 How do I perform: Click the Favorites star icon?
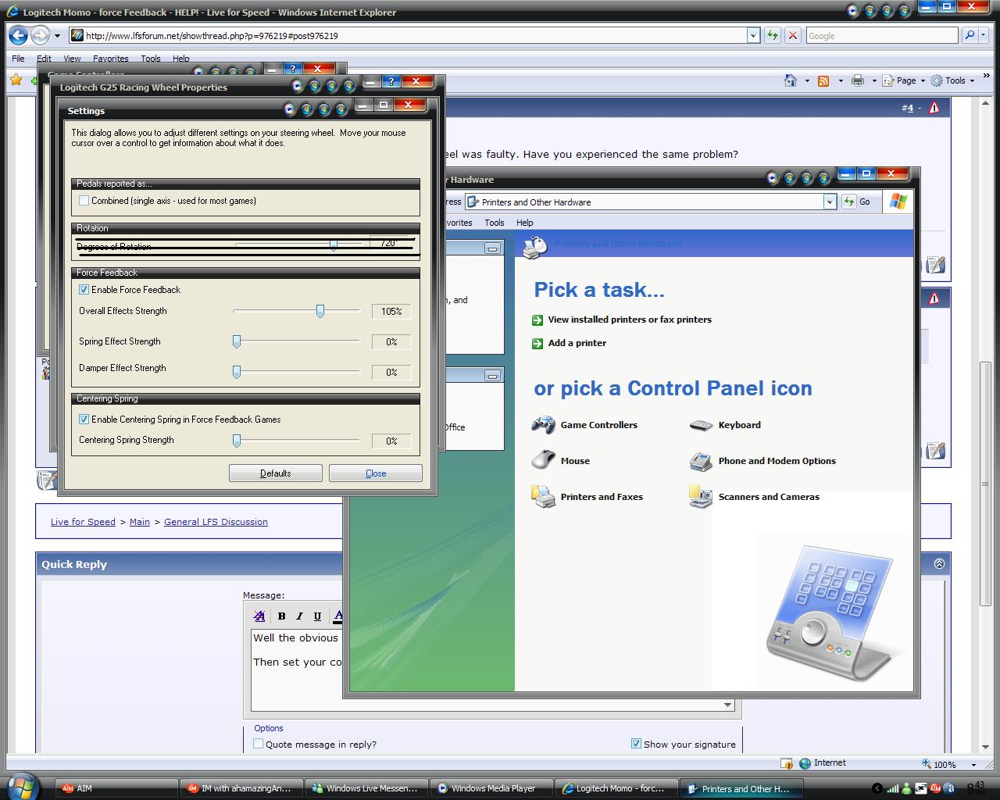pyautogui.click(x=16, y=79)
